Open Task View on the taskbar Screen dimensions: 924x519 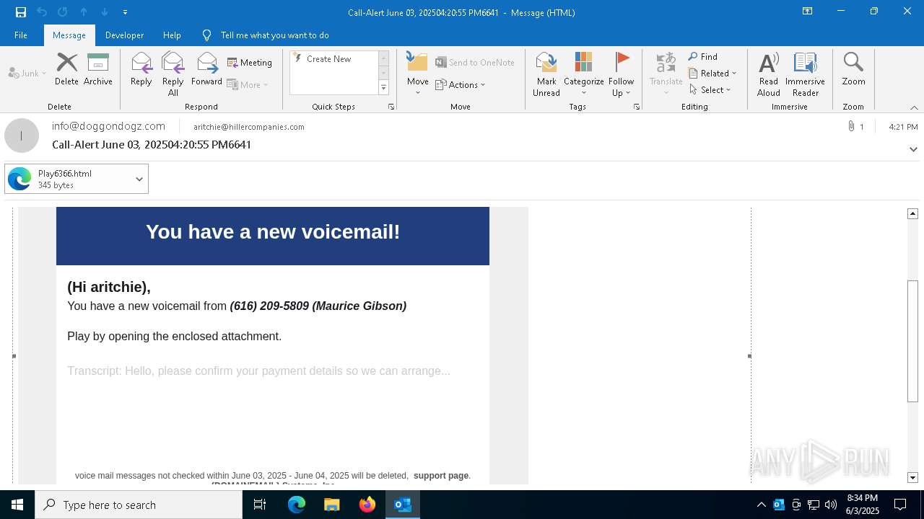[x=260, y=505]
